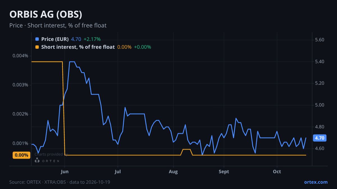Click the 4.70 price value in legend

pyautogui.click(x=76, y=39)
